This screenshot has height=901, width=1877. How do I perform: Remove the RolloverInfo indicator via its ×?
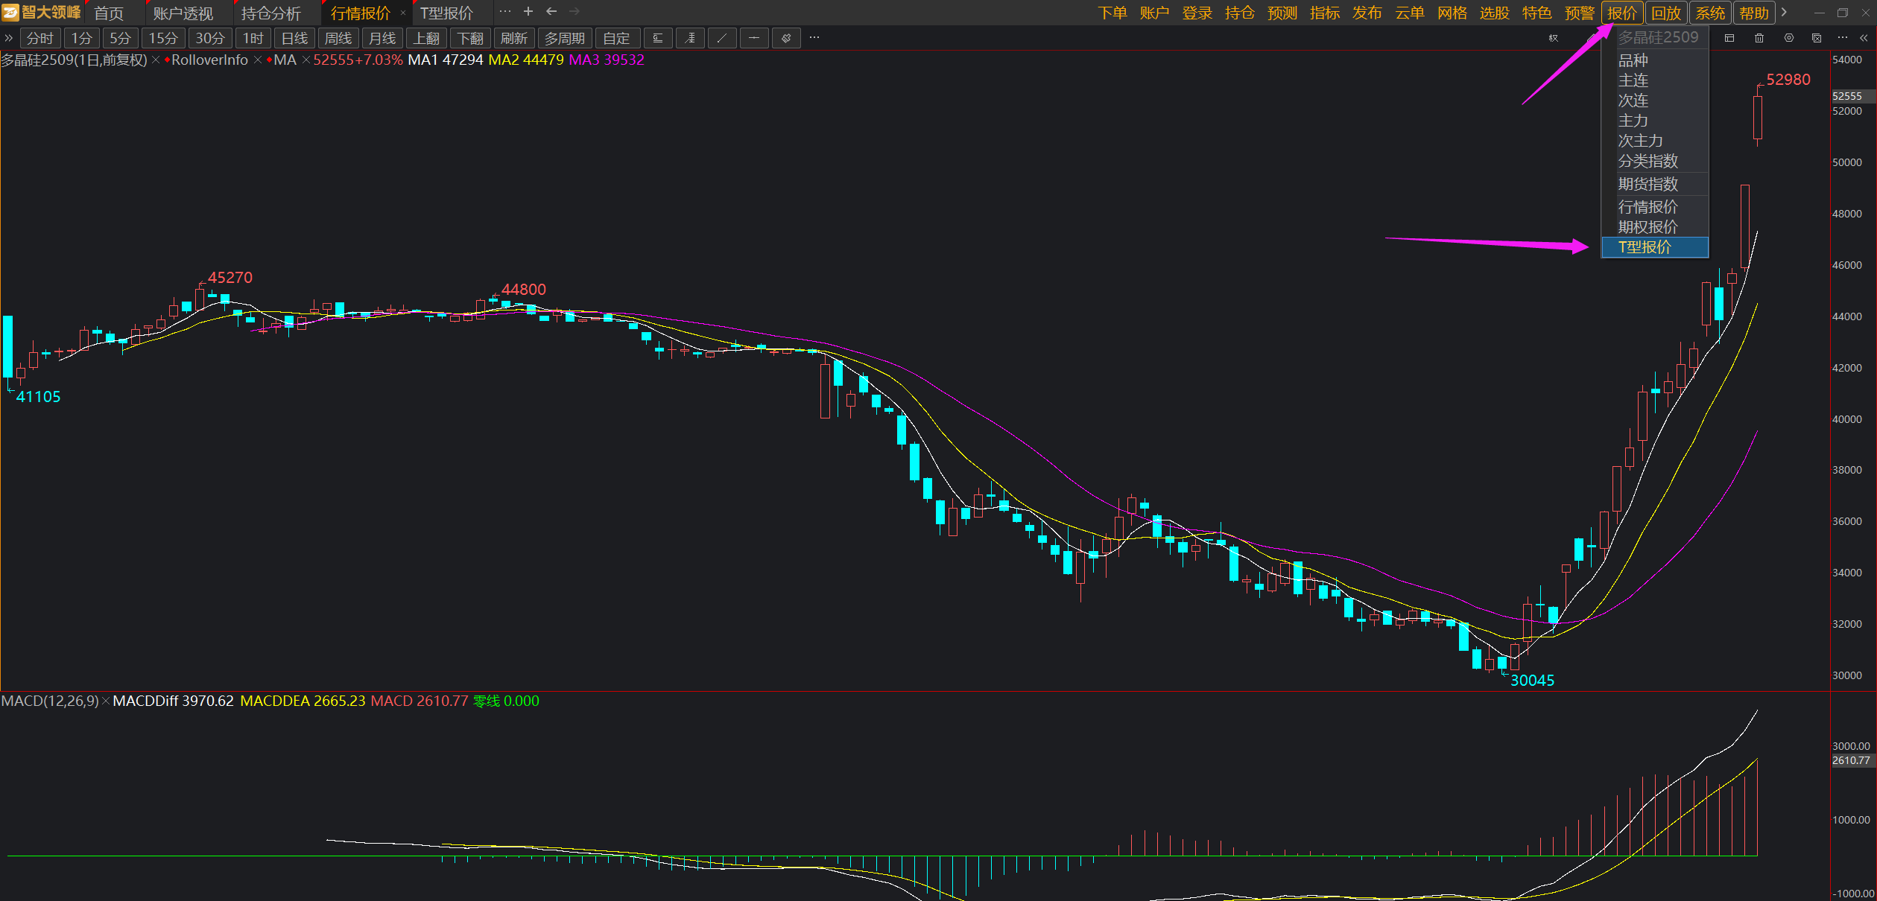point(258,60)
